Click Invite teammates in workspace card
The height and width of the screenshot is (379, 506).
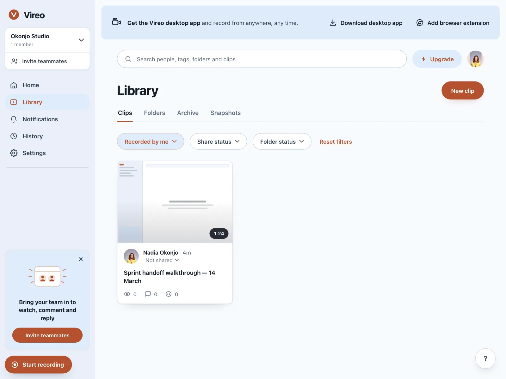tap(47, 61)
